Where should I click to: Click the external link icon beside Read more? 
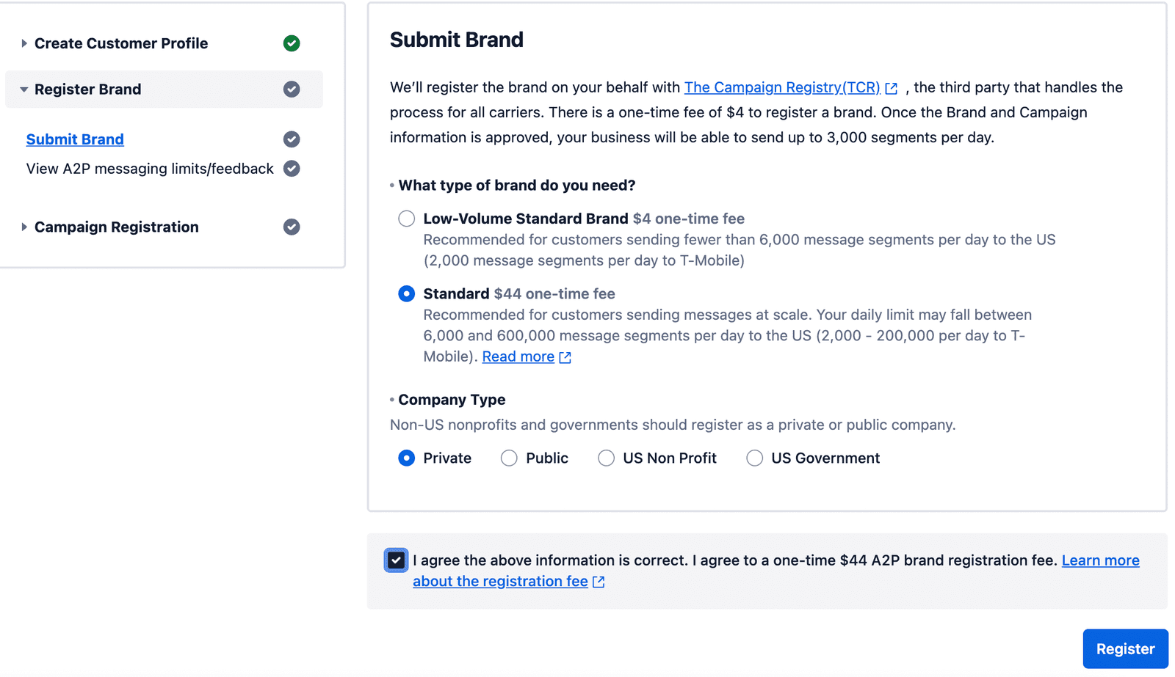[565, 356]
